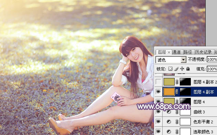
Task: Click the 色彩平衡 2 adjustment icon
Action: pyautogui.click(x=168, y=122)
